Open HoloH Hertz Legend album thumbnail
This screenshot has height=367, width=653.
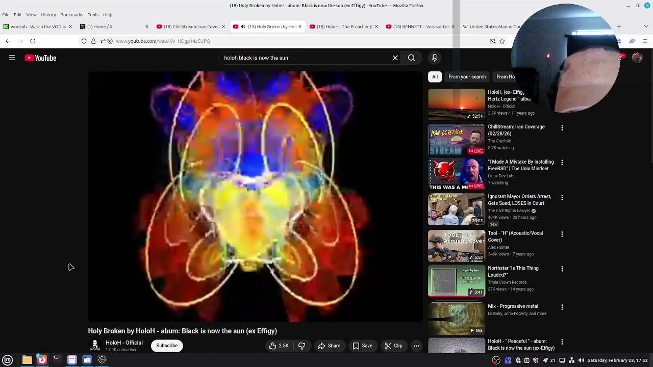coord(457,104)
